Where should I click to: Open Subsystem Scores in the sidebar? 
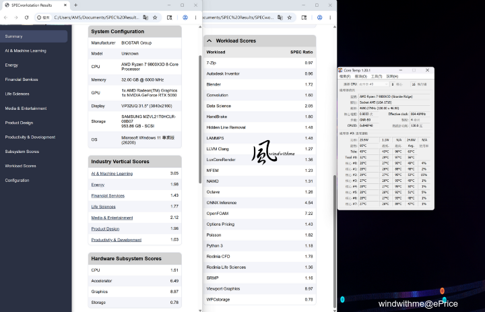[22, 152]
